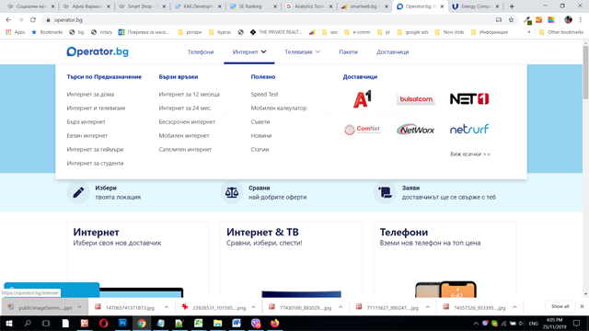The height and width of the screenshot is (331, 589).
Task: Open Firefox from the taskbar
Action: (274, 323)
